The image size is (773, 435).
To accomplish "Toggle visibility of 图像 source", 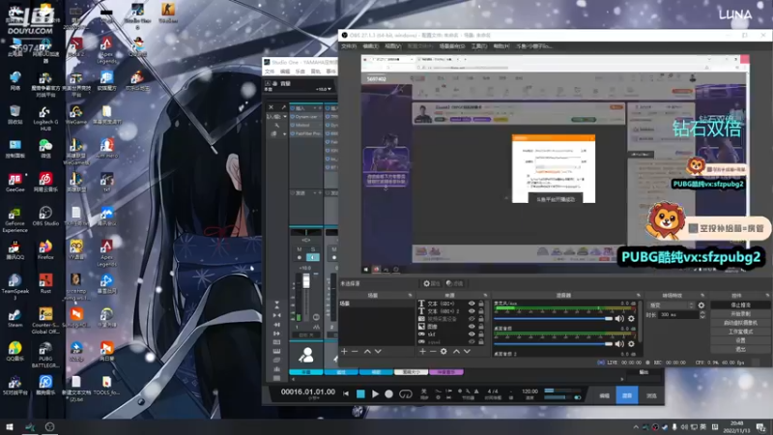I will [x=472, y=327].
